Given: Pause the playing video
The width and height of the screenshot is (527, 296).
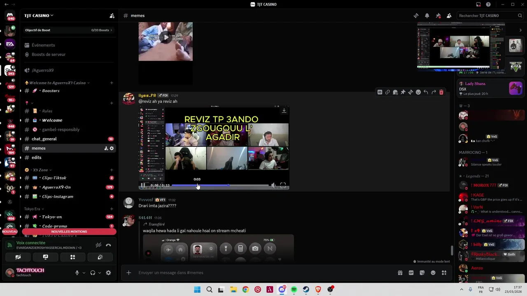Looking at the screenshot, I should 143,185.
